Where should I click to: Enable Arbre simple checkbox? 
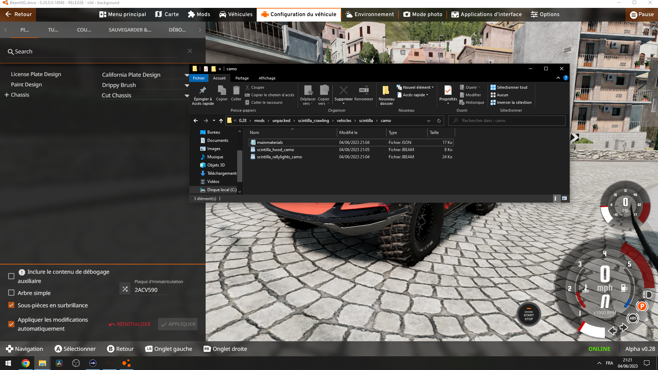(11, 293)
